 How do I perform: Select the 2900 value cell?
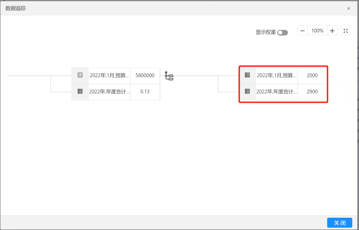click(312, 91)
